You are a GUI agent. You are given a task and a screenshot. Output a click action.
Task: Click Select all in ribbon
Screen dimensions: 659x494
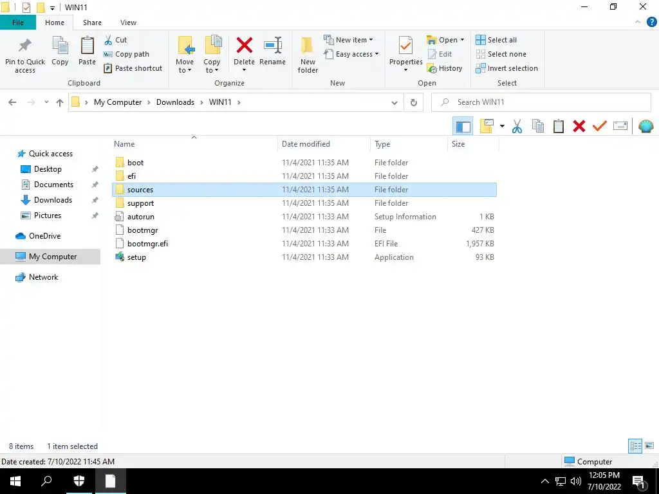click(496, 40)
